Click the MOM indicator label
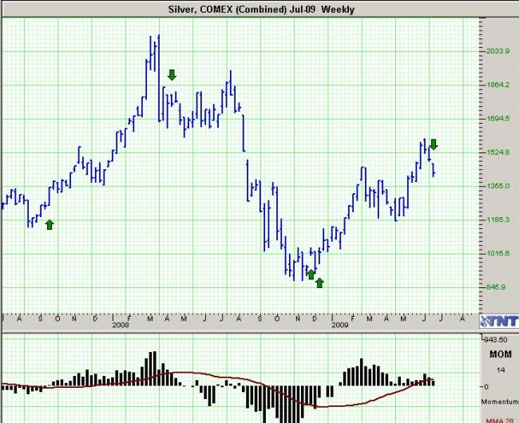Screen dimensions: 519x423 click(x=500, y=354)
